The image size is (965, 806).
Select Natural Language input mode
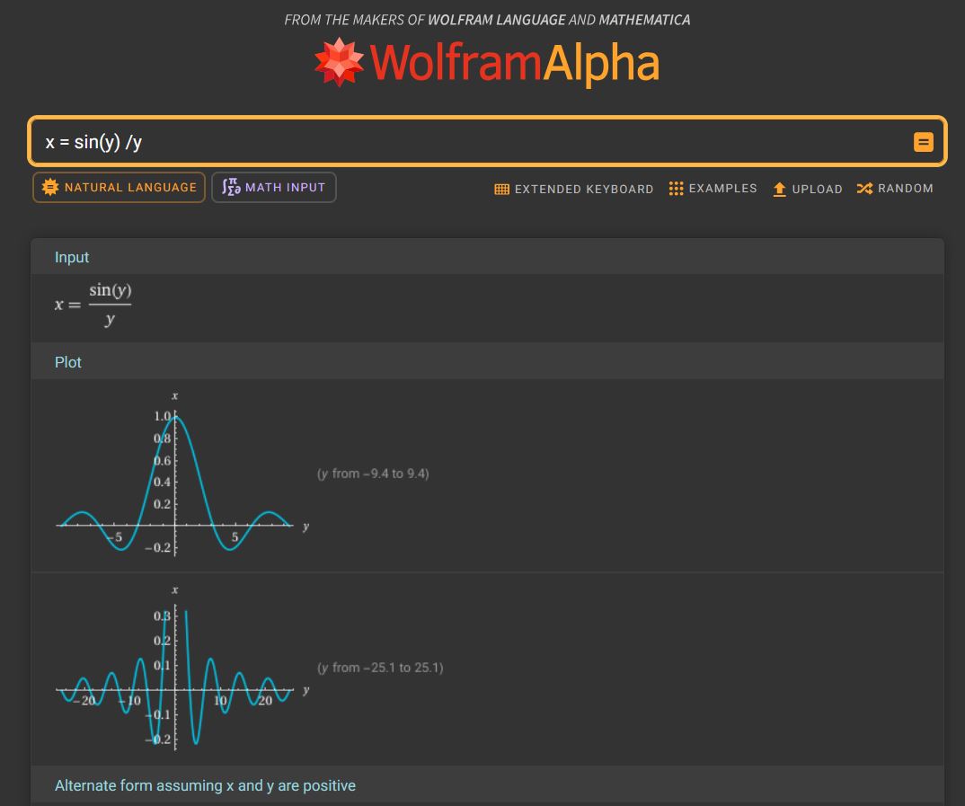click(119, 187)
